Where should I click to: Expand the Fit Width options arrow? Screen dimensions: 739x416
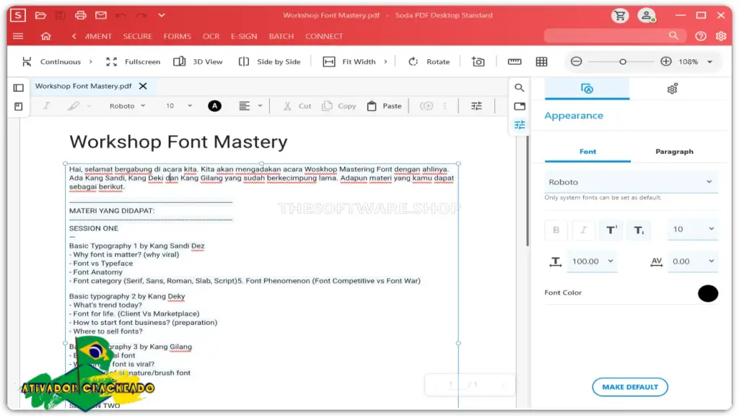(x=385, y=62)
